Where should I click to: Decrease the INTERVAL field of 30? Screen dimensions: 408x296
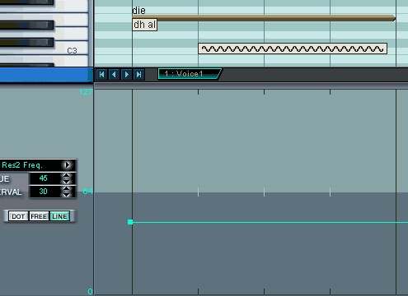tap(67, 194)
